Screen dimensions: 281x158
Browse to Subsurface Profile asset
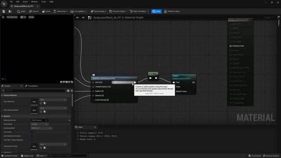45,148
